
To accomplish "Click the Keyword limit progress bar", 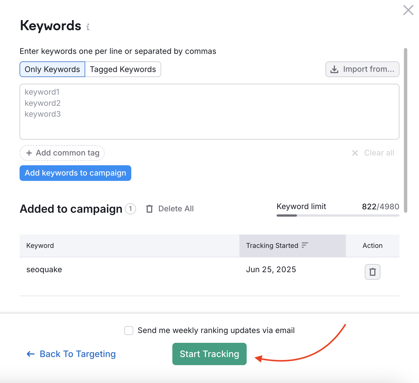I will tap(338, 216).
